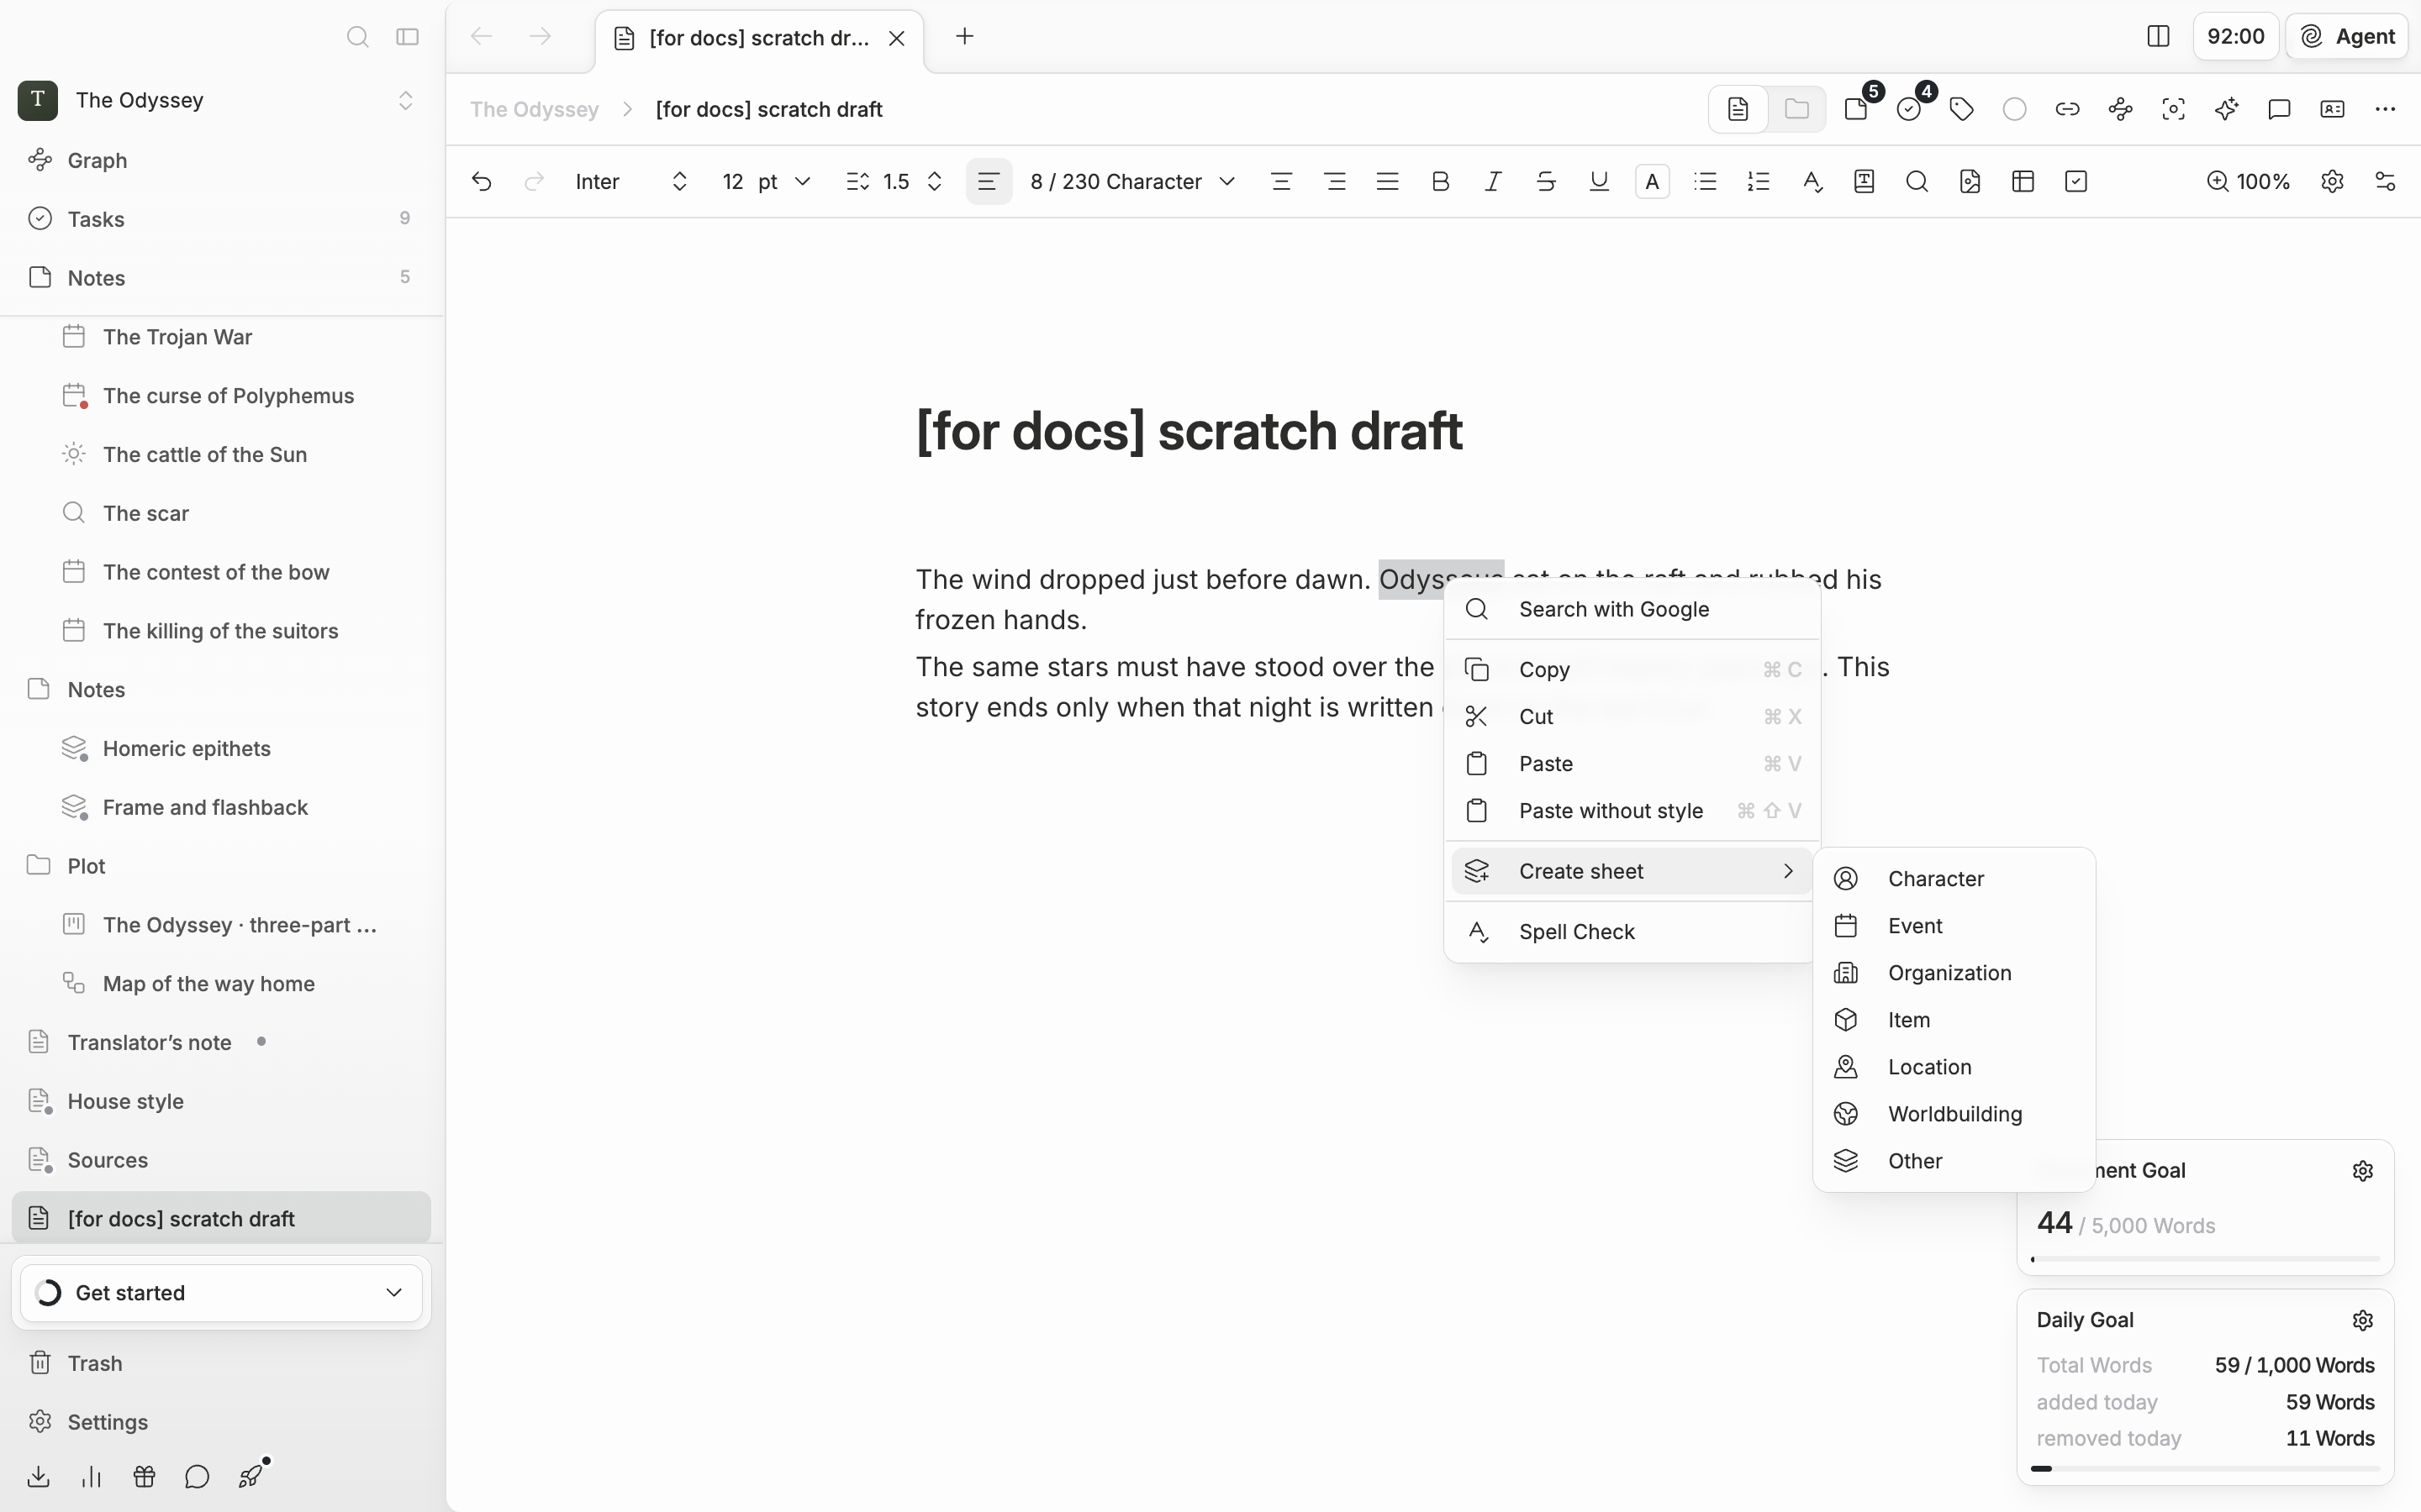This screenshot has height=1512, width=2421.
Task: Insert a table
Action: point(2023,181)
